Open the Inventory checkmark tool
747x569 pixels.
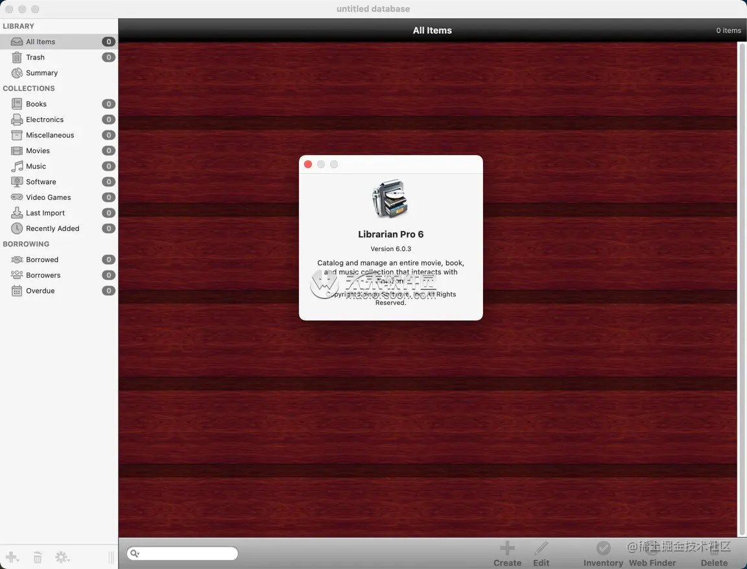[603, 553]
